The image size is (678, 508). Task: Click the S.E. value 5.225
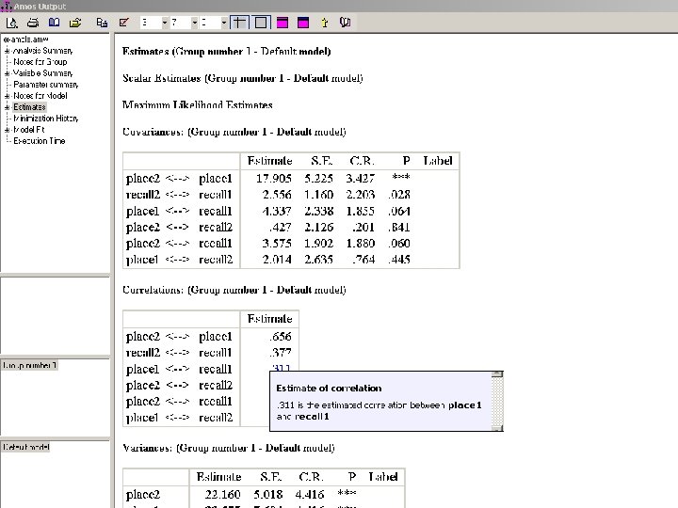point(318,179)
